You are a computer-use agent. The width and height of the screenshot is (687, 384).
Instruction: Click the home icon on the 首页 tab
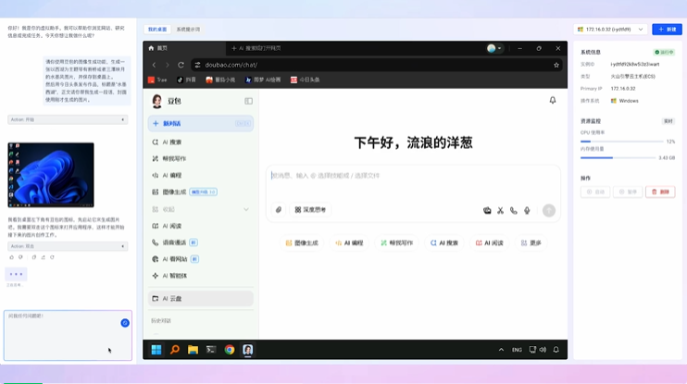click(x=151, y=48)
